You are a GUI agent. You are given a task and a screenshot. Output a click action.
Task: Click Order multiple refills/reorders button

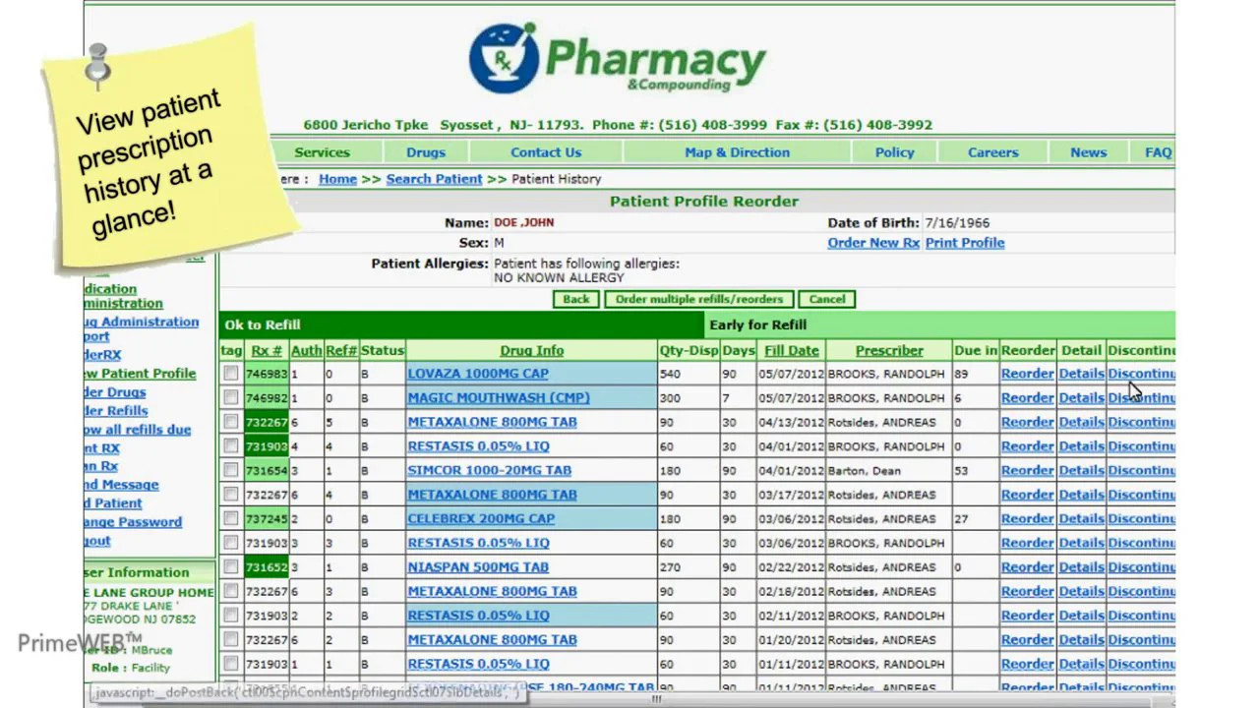pos(698,300)
